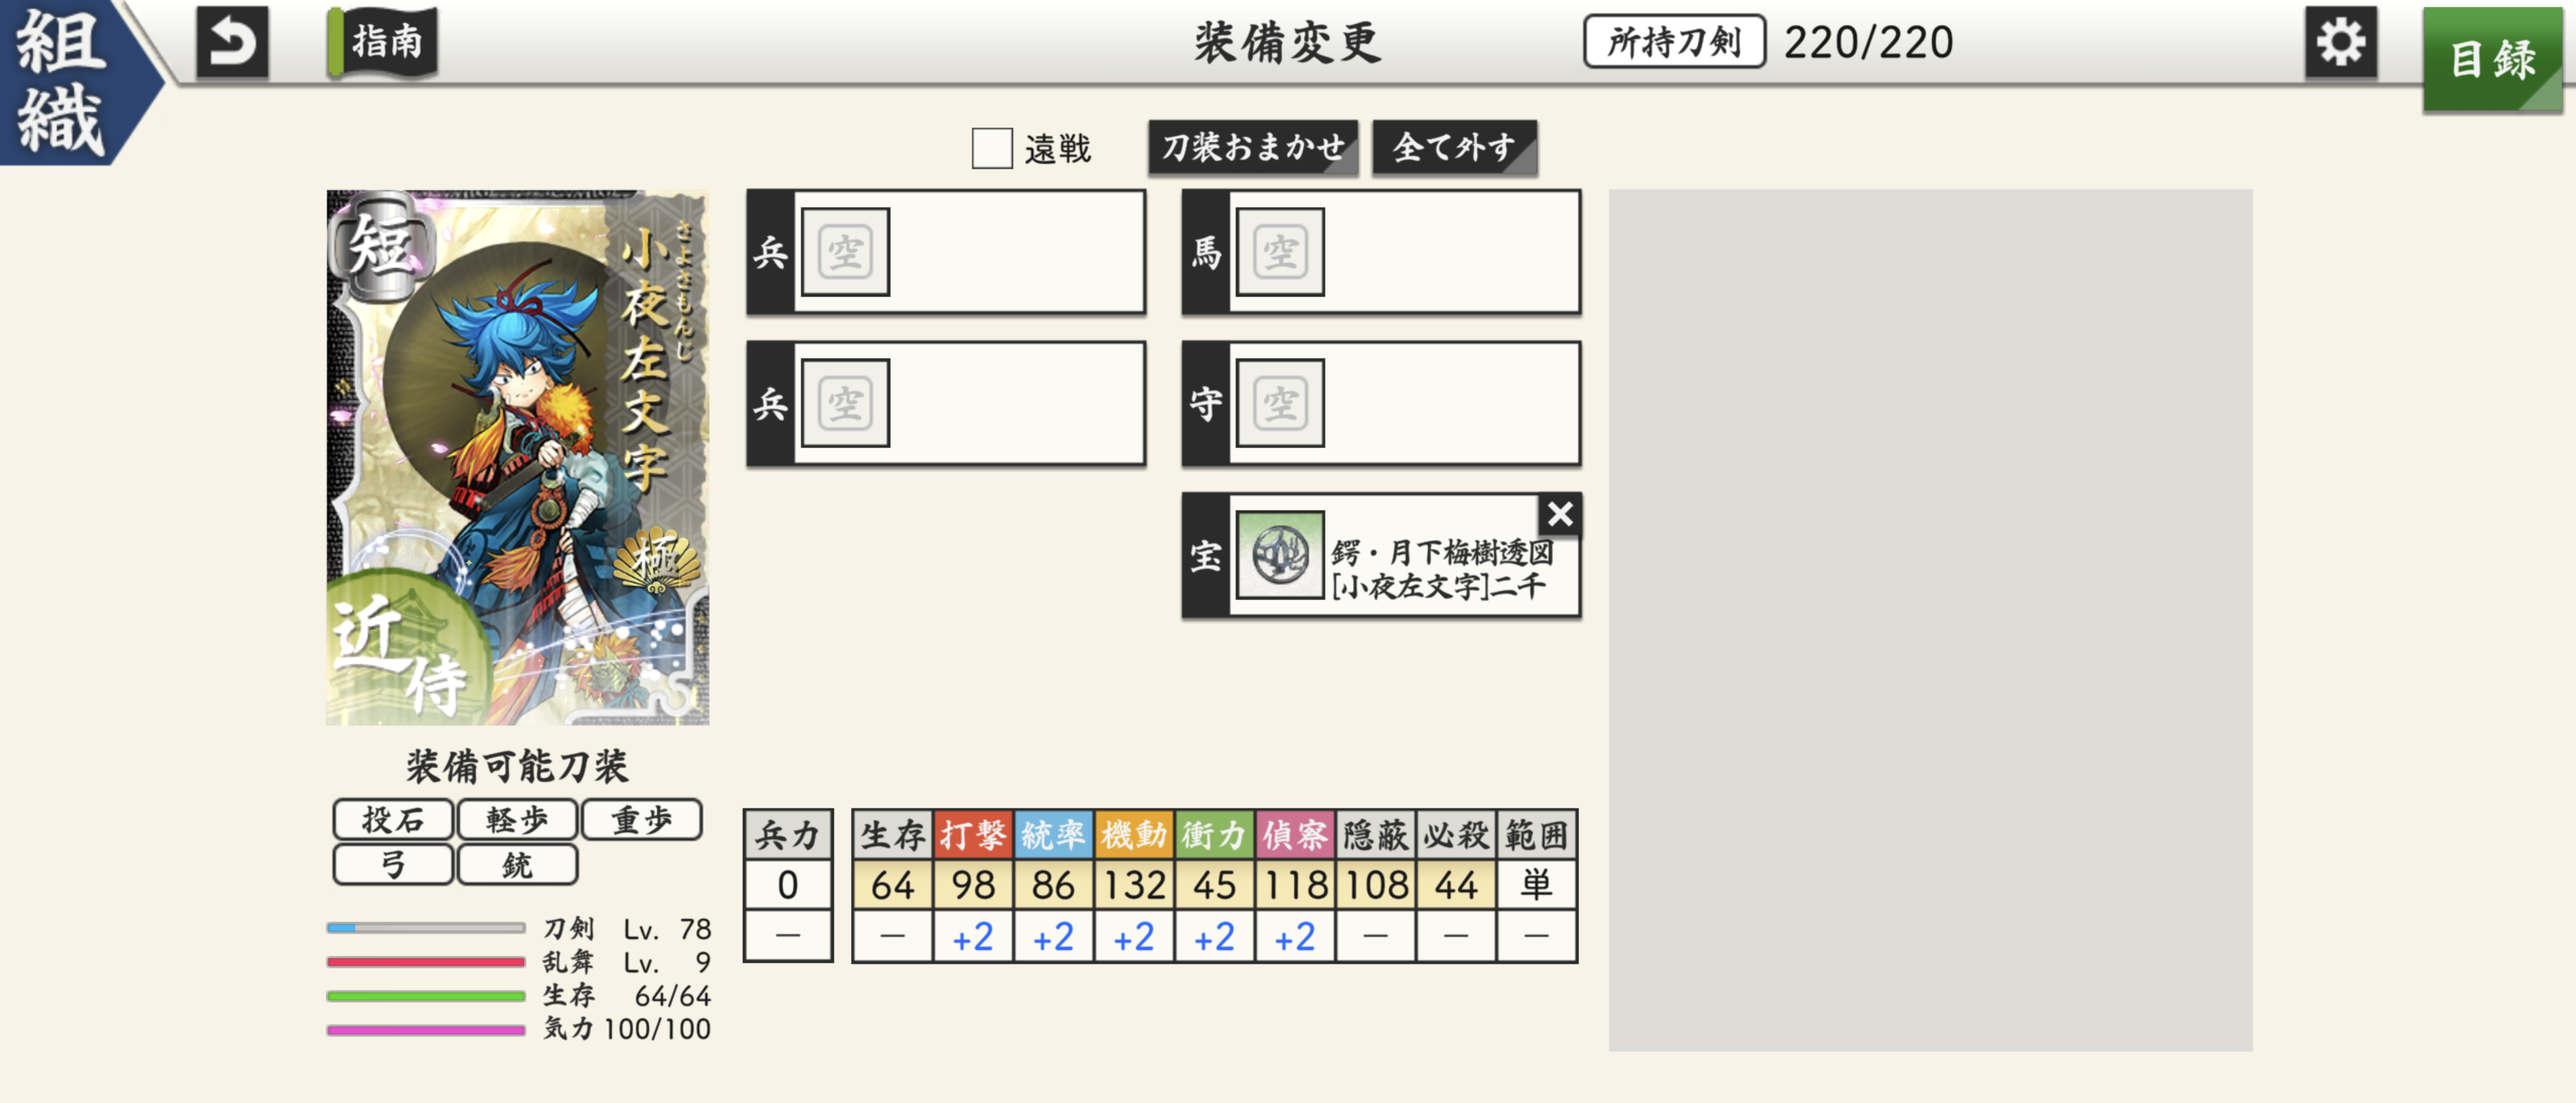Click the 隠蔽 stat header
The image size is (2576, 1103).
[1376, 835]
